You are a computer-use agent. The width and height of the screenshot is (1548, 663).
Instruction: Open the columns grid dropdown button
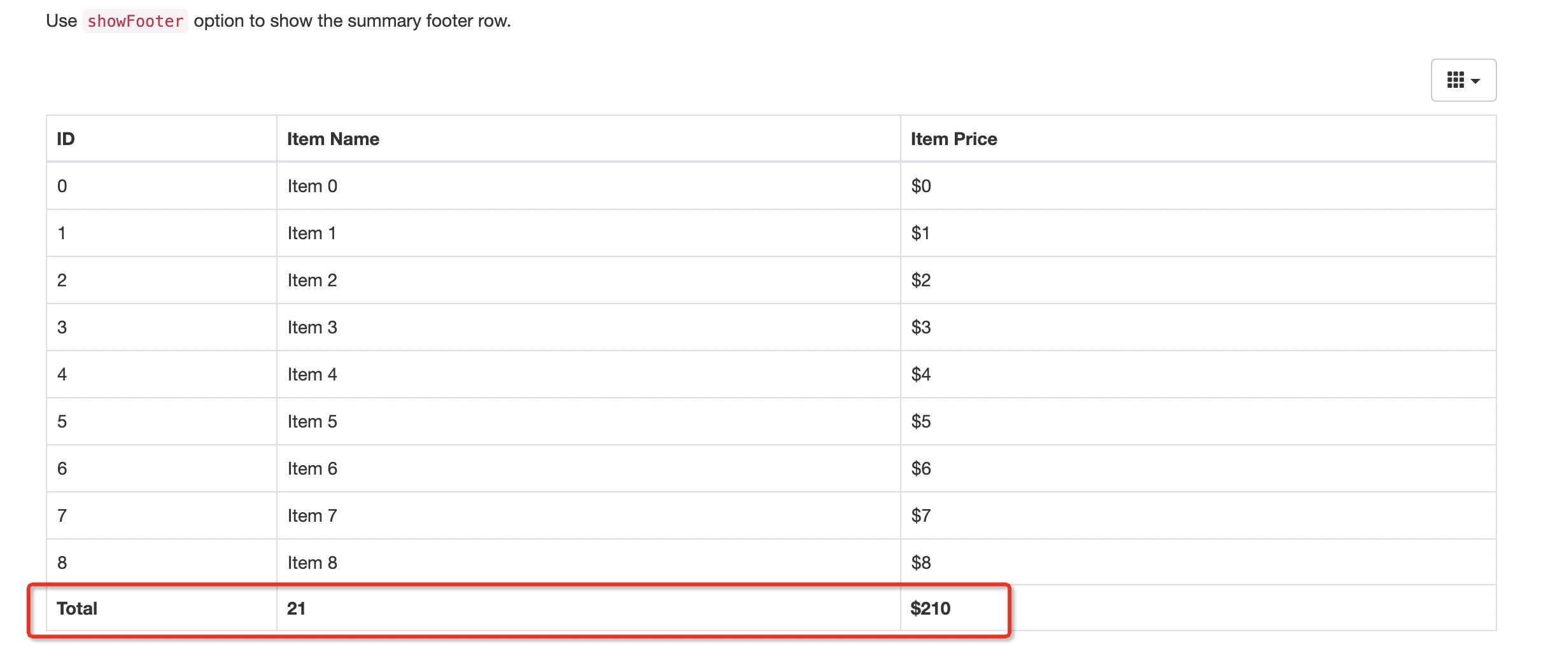point(1463,80)
